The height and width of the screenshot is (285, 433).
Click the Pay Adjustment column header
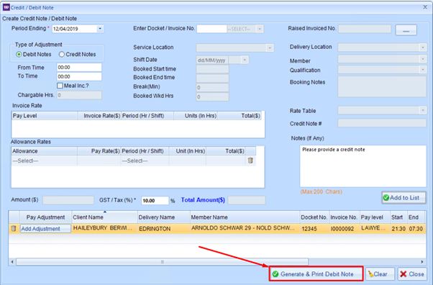coord(45,217)
